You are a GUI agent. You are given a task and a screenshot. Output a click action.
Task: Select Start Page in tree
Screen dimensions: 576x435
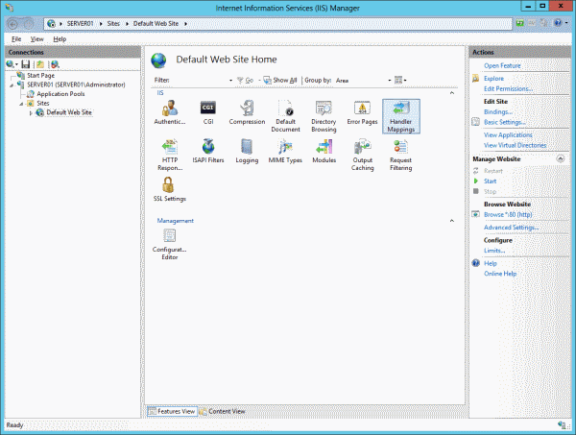pos(40,75)
